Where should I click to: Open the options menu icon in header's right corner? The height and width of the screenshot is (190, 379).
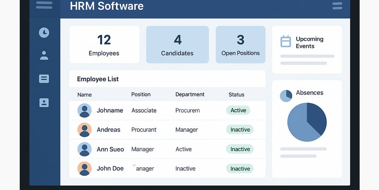pos(337,6)
